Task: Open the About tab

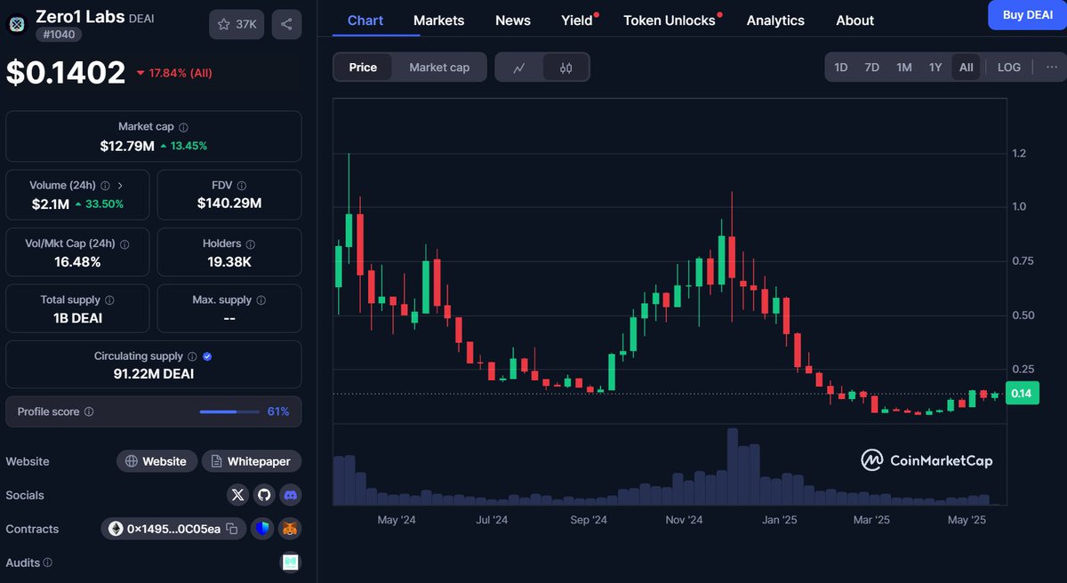Action: (855, 20)
